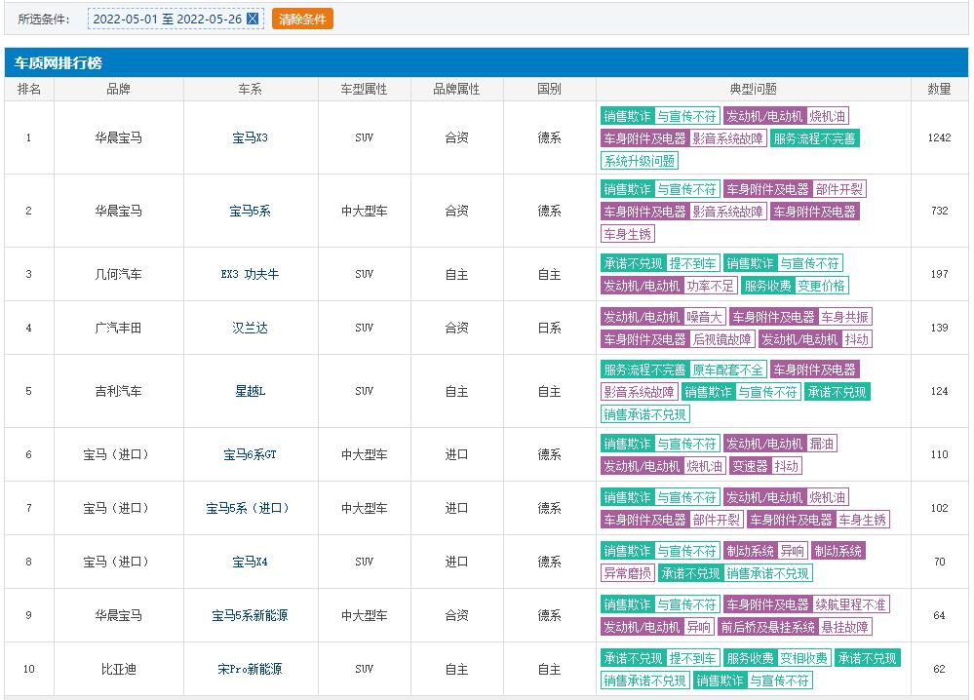Screen dimensions: 974x700
Task: Click 销售承诺不兑现 tag in 星越L row
Action: pos(644,414)
